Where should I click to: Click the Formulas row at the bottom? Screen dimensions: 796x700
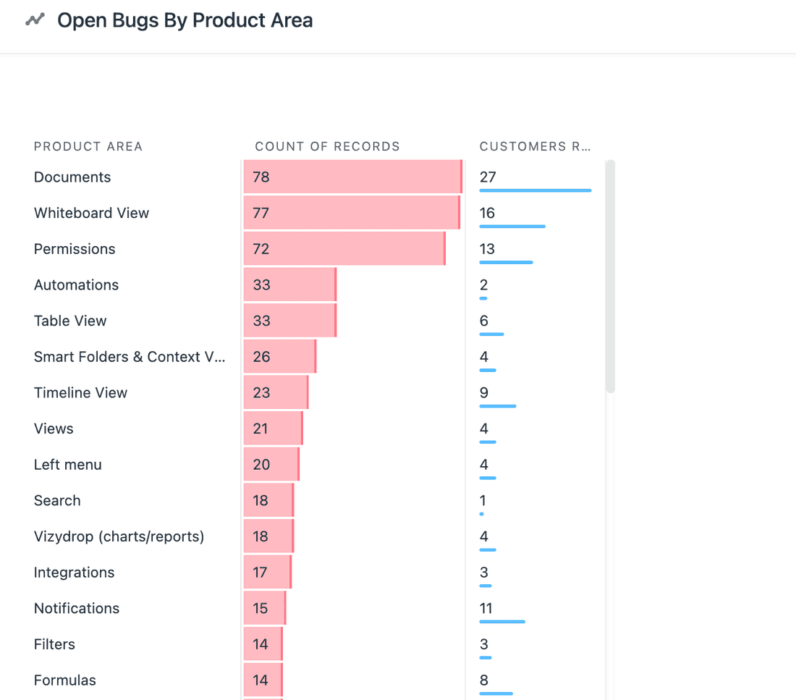point(64,680)
